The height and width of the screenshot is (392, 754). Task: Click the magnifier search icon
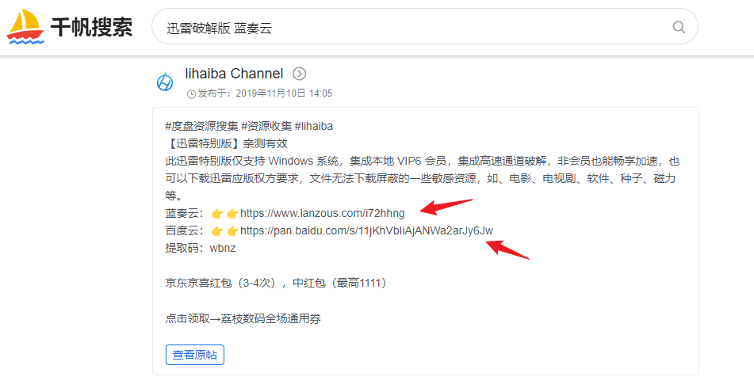[x=679, y=27]
